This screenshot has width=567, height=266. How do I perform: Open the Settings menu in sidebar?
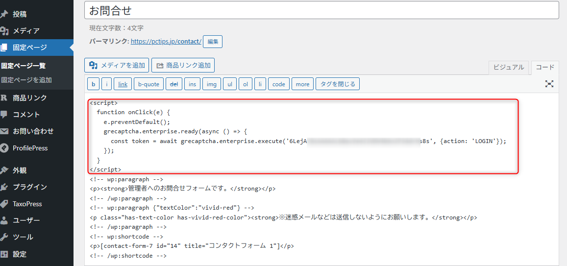pyautogui.click(x=20, y=254)
